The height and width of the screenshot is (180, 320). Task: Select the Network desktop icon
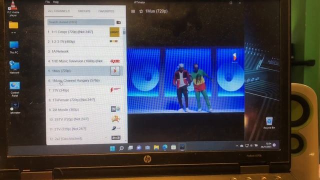click(14, 67)
